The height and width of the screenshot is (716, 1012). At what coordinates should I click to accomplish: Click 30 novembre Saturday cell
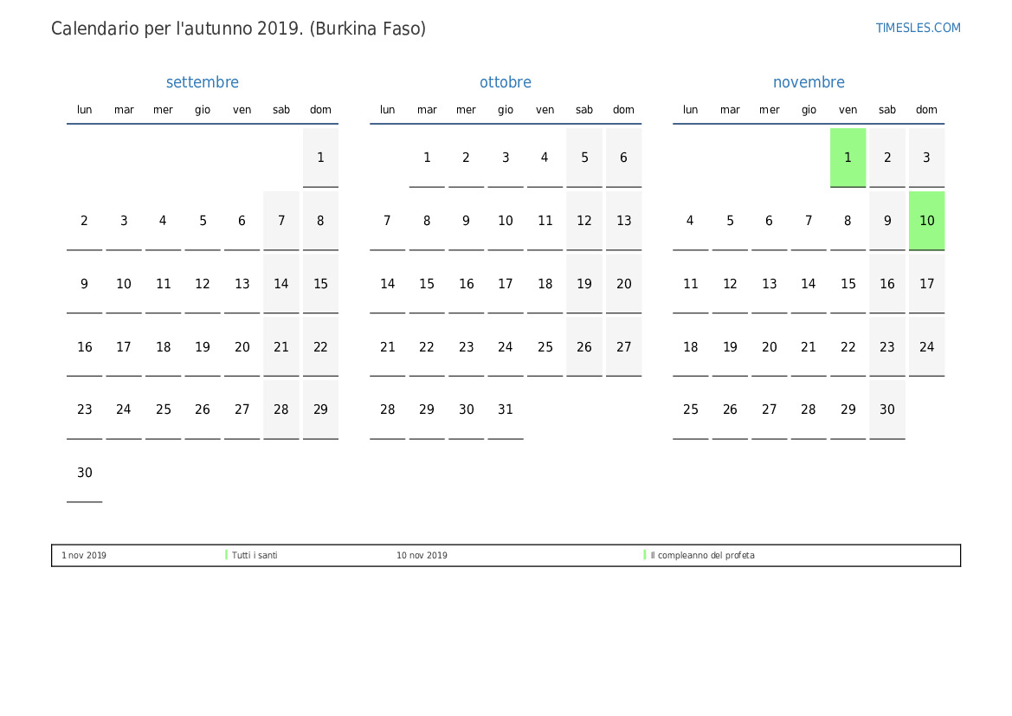coord(887,410)
